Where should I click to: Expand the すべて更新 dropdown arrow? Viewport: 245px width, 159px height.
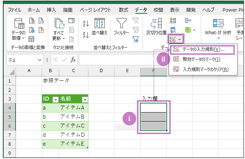pos(63,38)
